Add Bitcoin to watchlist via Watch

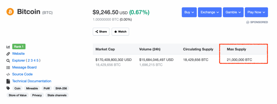click(120, 32)
